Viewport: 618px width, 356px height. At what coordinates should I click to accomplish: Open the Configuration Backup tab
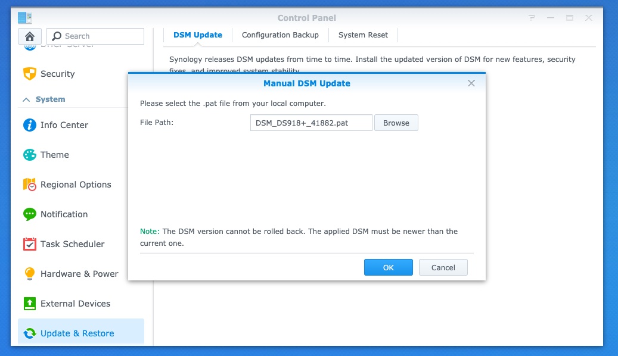tap(280, 35)
